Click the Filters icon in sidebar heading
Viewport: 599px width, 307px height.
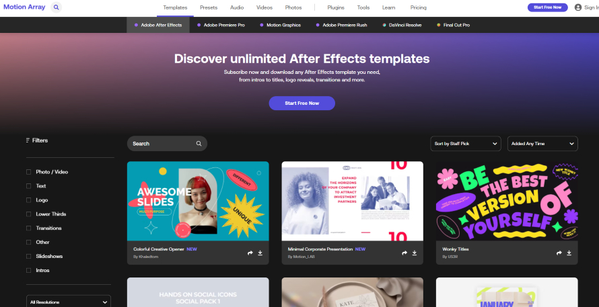click(28, 140)
